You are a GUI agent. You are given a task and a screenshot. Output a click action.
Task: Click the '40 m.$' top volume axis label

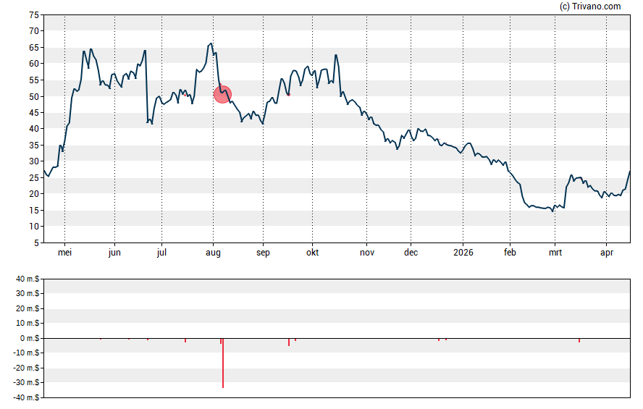tap(26, 279)
